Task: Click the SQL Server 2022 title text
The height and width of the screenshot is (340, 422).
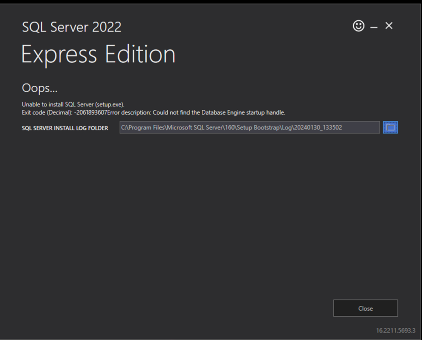Action: coord(71,27)
